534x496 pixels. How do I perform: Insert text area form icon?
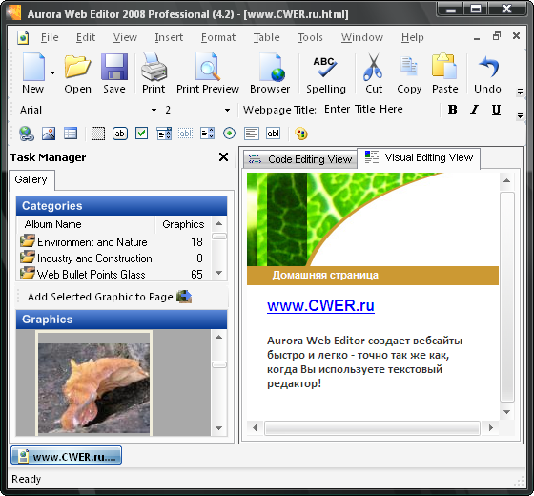252,134
